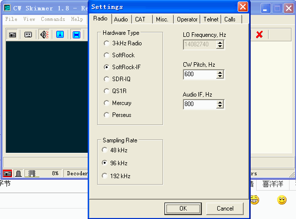The image size is (296, 219).
Task: Open the Telnet tab
Action: 211,19
